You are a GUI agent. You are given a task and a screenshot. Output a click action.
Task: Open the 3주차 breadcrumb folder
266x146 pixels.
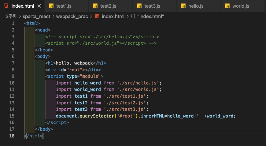(11, 17)
